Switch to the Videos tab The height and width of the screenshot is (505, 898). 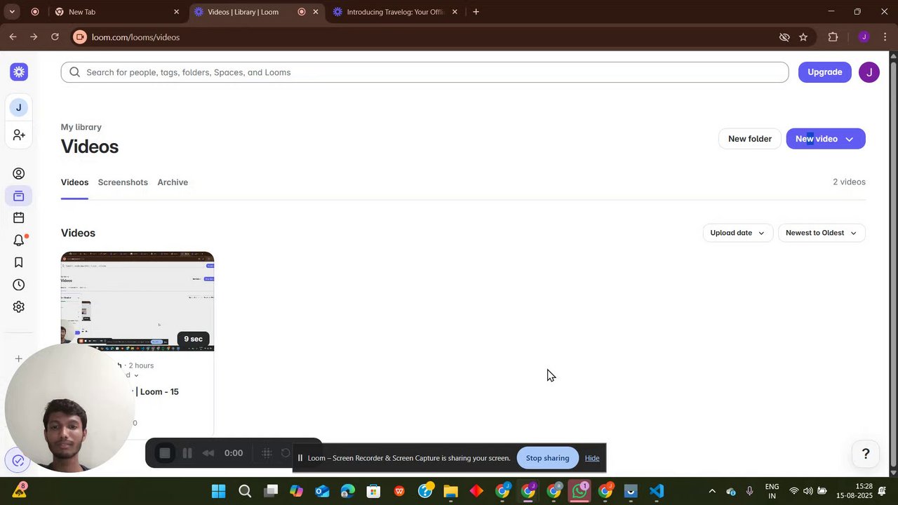click(74, 182)
